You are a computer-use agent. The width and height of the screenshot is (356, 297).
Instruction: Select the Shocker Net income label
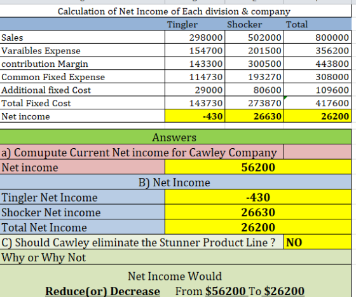tap(82, 212)
